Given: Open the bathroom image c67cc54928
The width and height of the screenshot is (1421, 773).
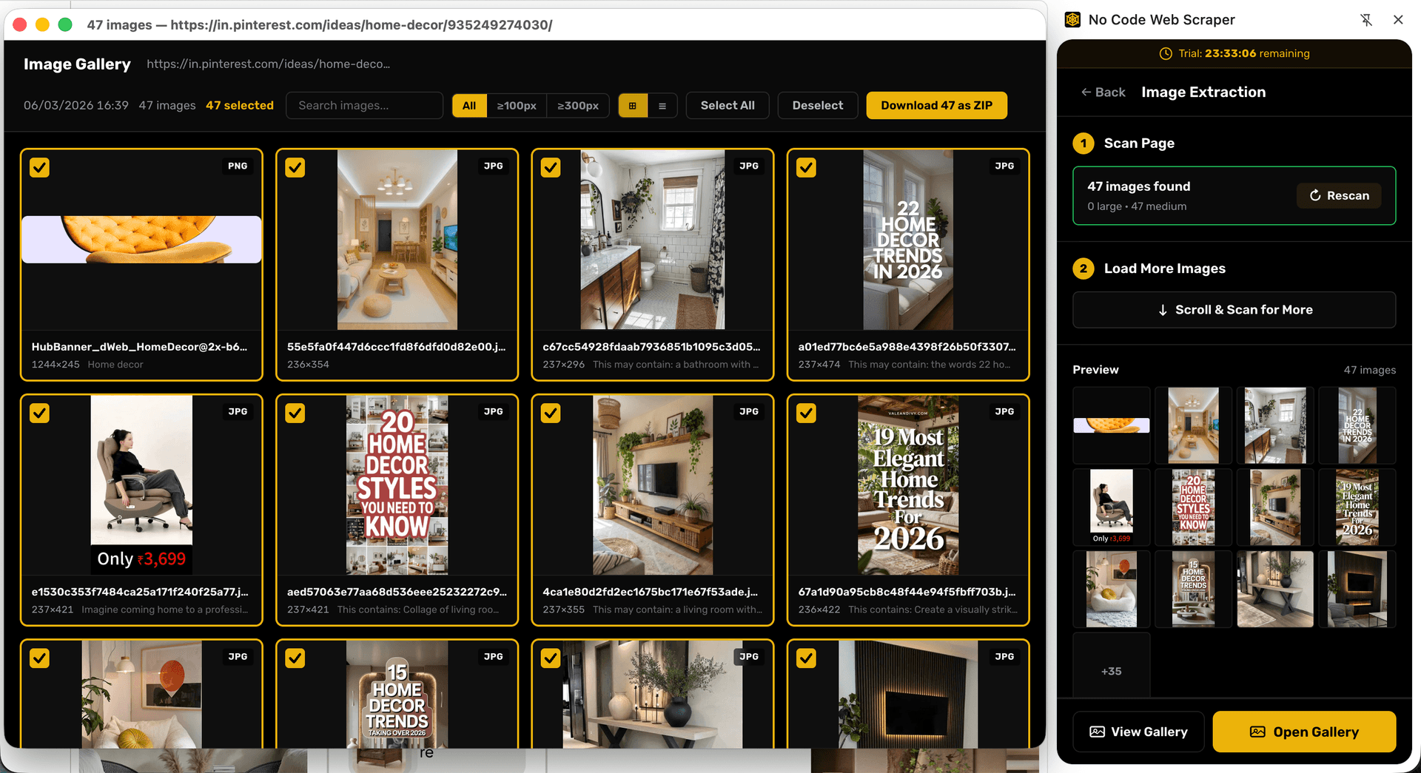Looking at the screenshot, I should (653, 240).
